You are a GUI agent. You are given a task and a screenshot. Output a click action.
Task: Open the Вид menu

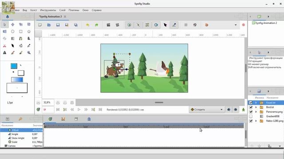click(x=25, y=10)
